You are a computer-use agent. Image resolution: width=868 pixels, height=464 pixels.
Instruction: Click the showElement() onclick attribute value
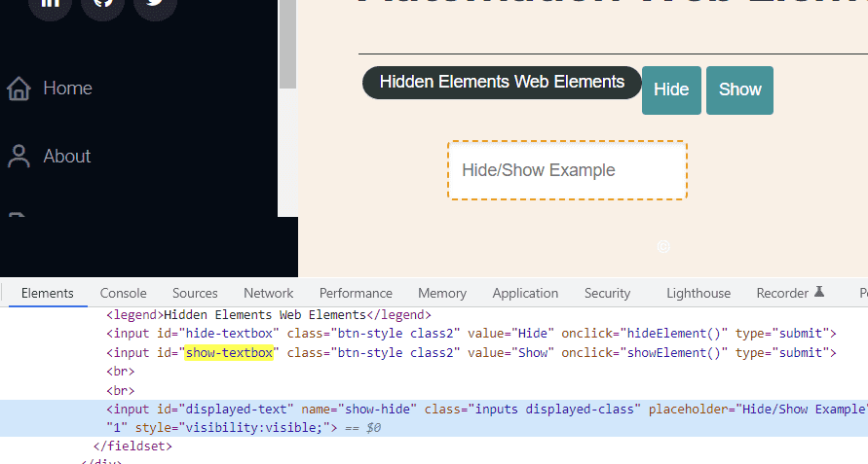(x=675, y=353)
